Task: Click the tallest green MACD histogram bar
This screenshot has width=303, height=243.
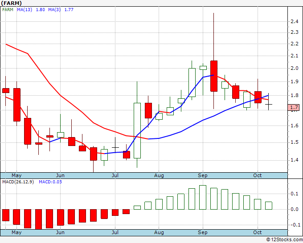Action: pos(203,198)
